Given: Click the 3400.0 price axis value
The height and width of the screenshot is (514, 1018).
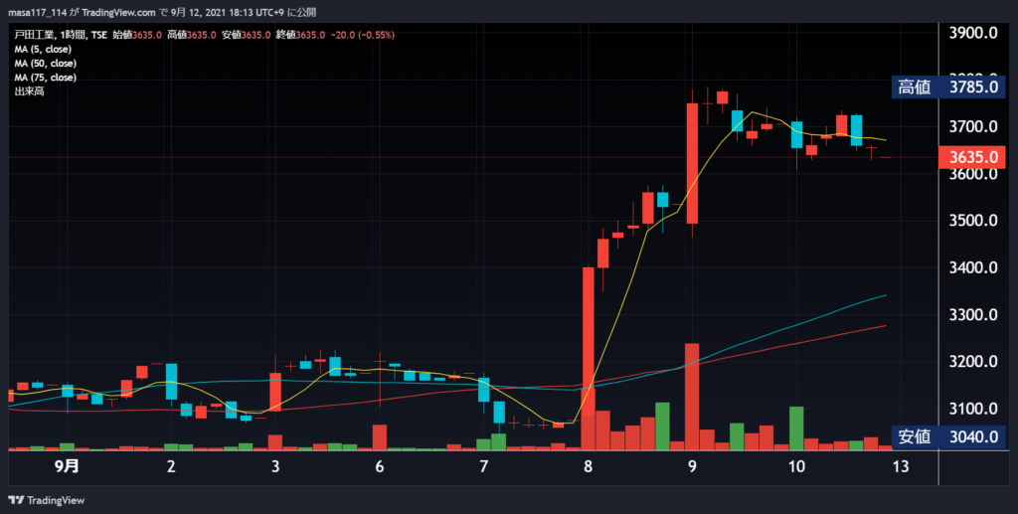Looking at the screenshot, I should (973, 267).
